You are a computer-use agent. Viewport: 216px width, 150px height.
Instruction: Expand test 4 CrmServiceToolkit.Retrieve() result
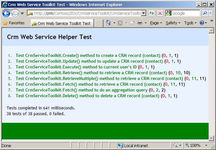pos(103,73)
